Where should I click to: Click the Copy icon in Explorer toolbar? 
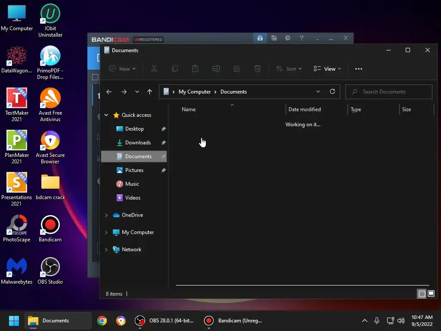(x=175, y=69)
